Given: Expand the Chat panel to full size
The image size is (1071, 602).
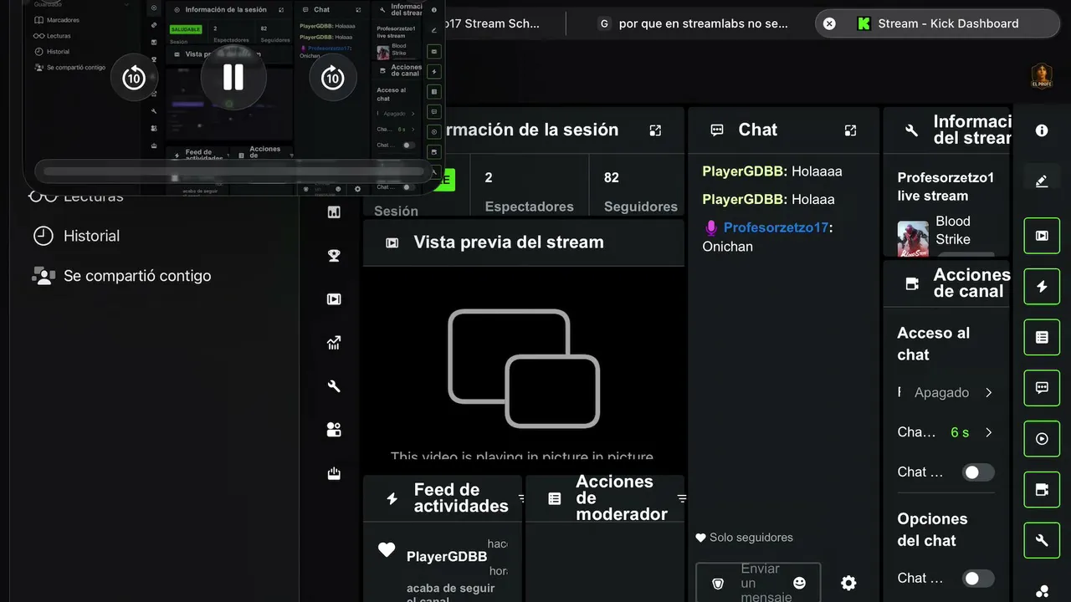Looking at the screenshot, I should (850, 130).
